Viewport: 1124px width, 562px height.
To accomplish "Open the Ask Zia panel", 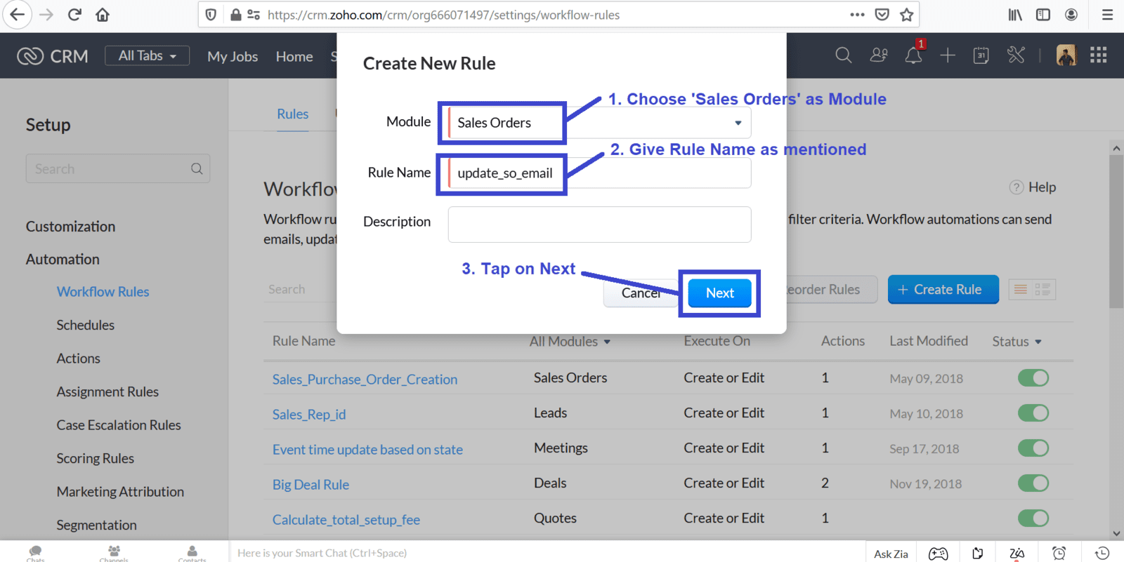I will point(891,554).
